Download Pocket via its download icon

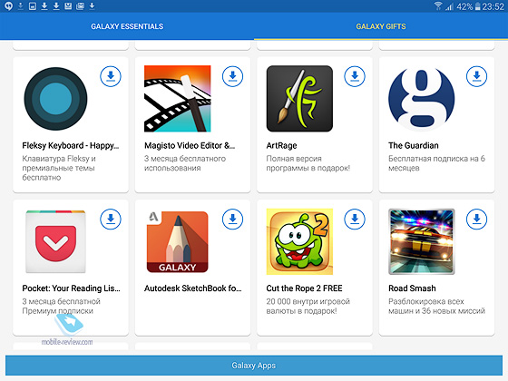click(x=111, y=219)
